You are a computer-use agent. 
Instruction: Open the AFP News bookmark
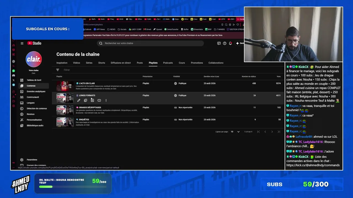pos(99,29)
